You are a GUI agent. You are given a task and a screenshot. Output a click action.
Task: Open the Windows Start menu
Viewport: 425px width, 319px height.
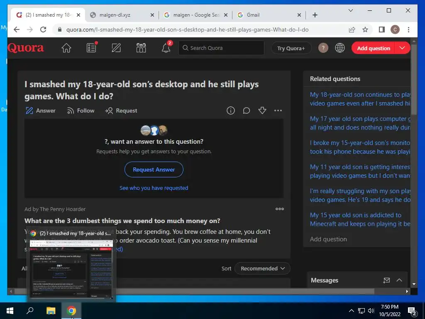[x=10, y=311]
